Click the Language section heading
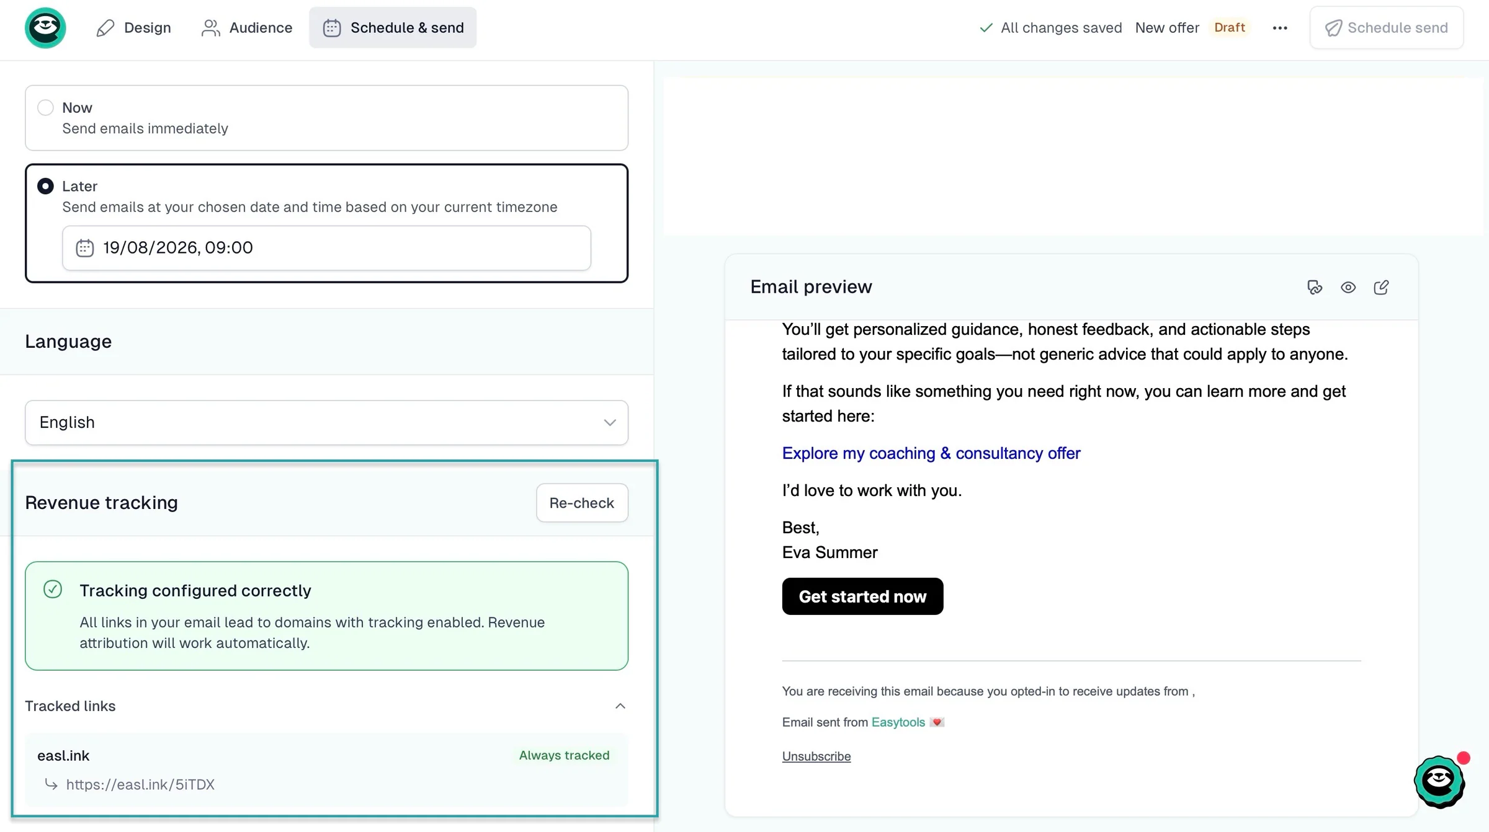This screenshot has height=832, width=1489. click(68, 342)
